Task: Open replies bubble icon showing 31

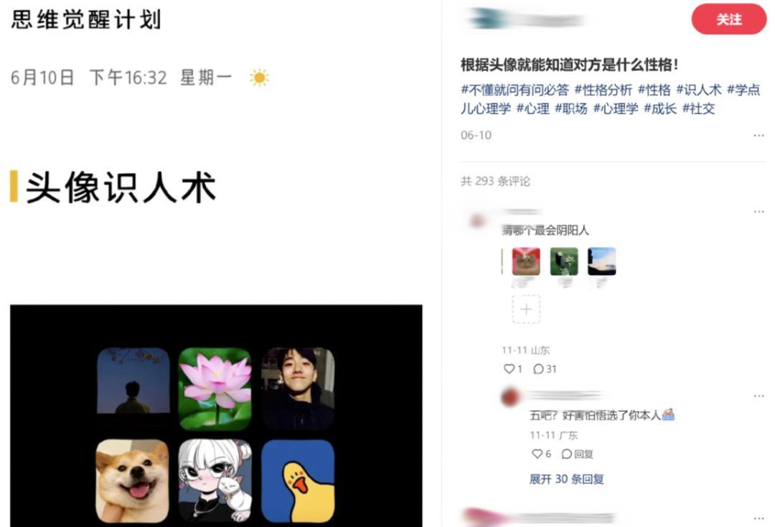Action: [539, 369]
